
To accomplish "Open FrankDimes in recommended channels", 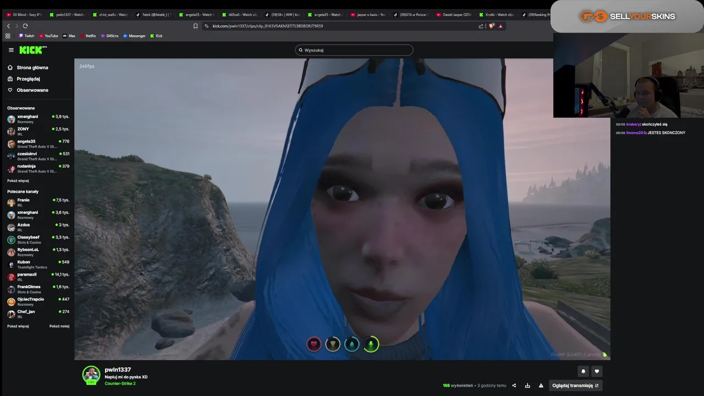I will pos(38,289).
